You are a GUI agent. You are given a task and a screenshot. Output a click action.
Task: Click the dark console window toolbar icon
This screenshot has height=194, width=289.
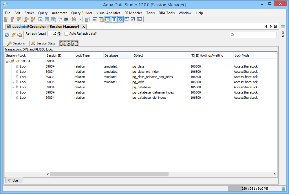click(66, 19)
